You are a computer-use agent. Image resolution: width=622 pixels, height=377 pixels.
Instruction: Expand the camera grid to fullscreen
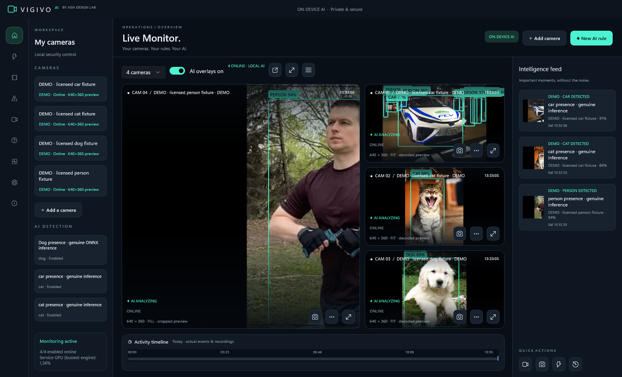[292, 70]
